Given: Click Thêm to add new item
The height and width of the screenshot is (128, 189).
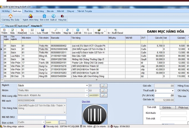Looking at the screenshot, I should tap(4, 31).
